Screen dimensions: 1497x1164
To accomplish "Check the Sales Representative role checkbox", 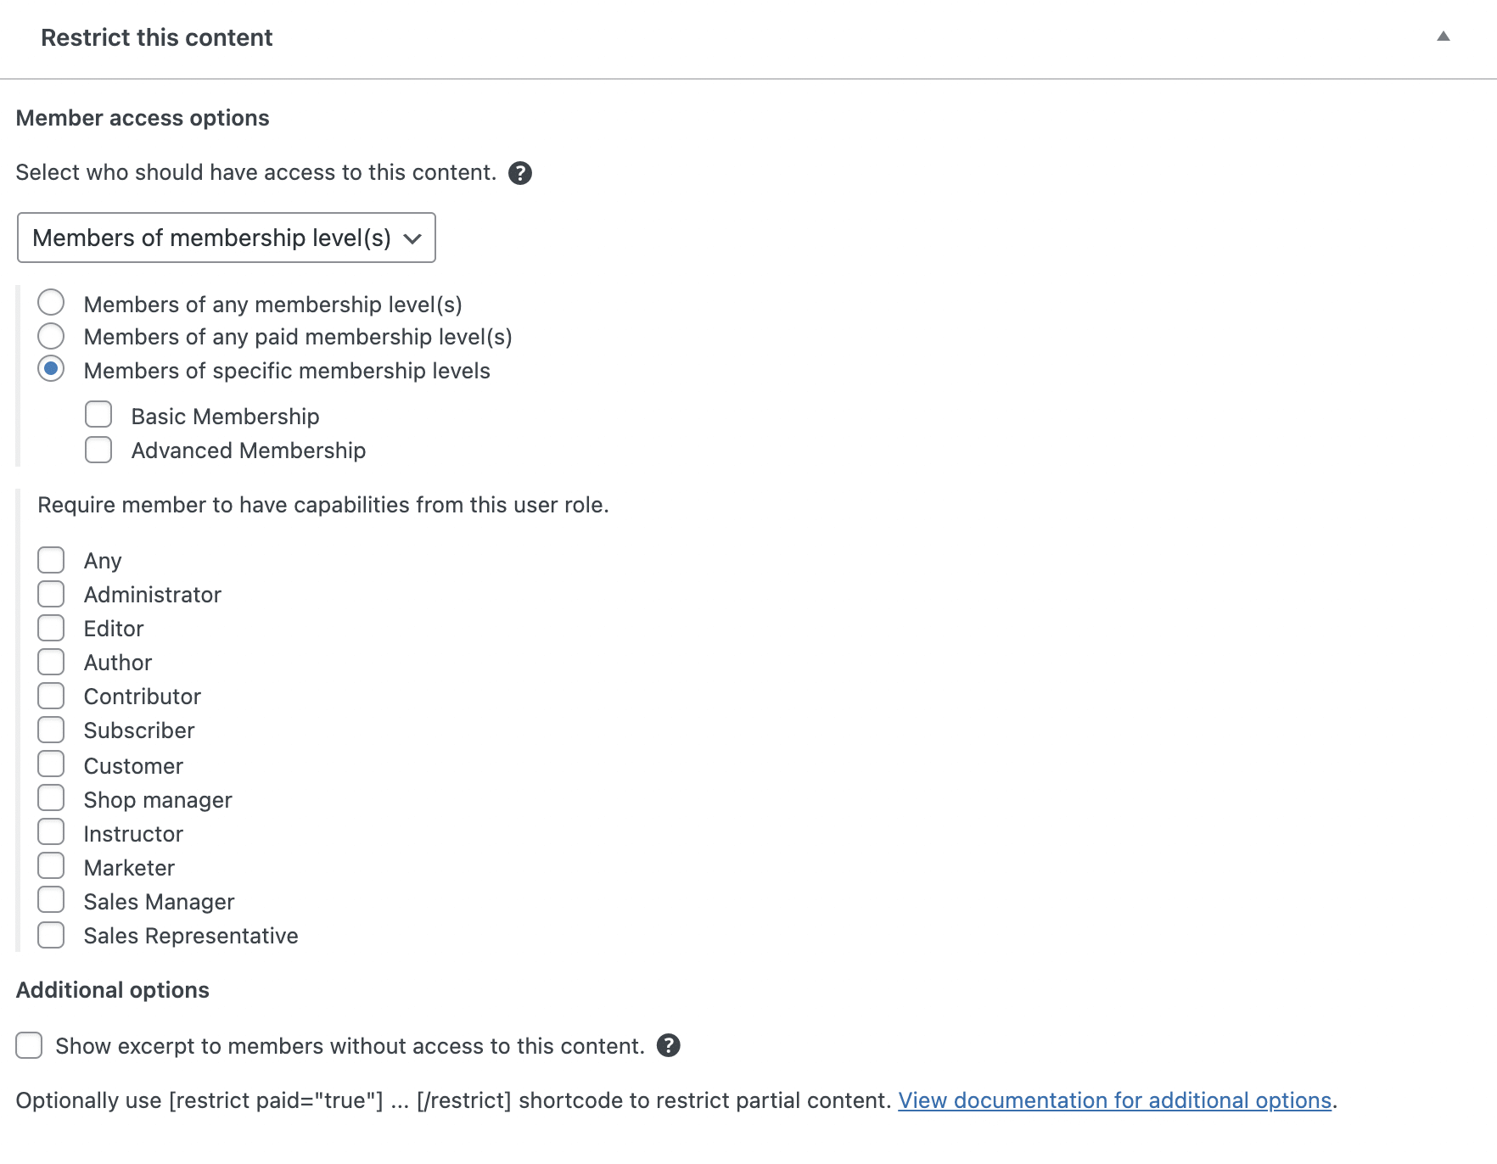I will (x=51, y=934).
